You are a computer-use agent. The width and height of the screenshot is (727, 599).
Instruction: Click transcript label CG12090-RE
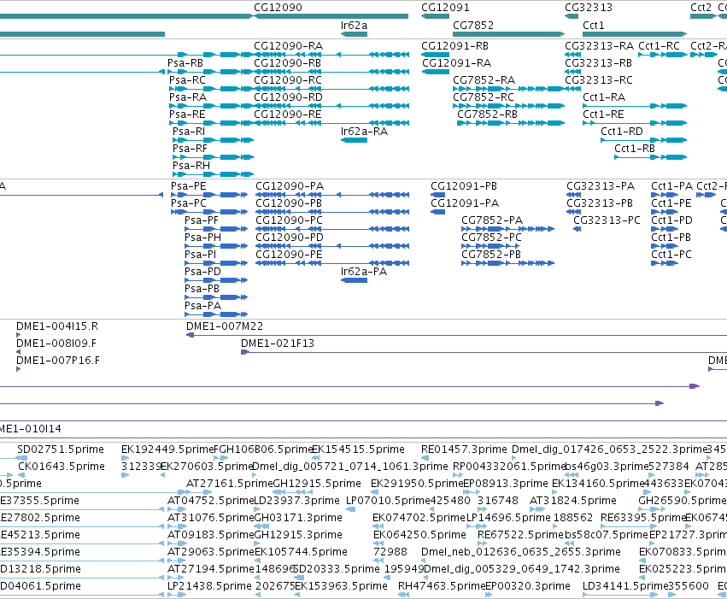[x=287, y=115]
